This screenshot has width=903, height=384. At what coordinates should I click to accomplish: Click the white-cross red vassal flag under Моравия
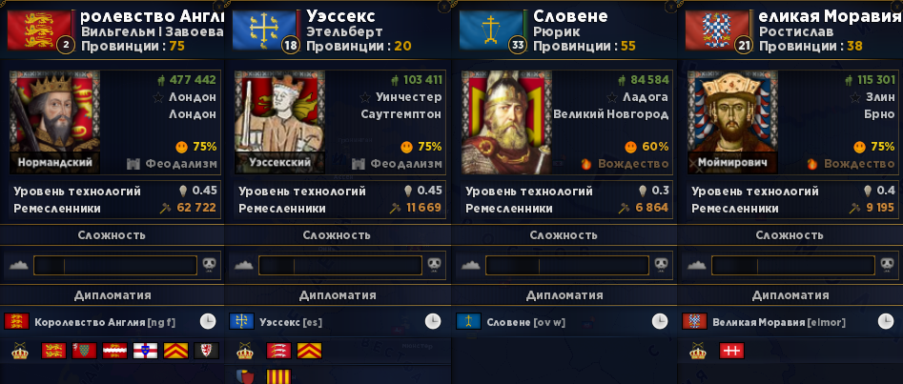732,351
